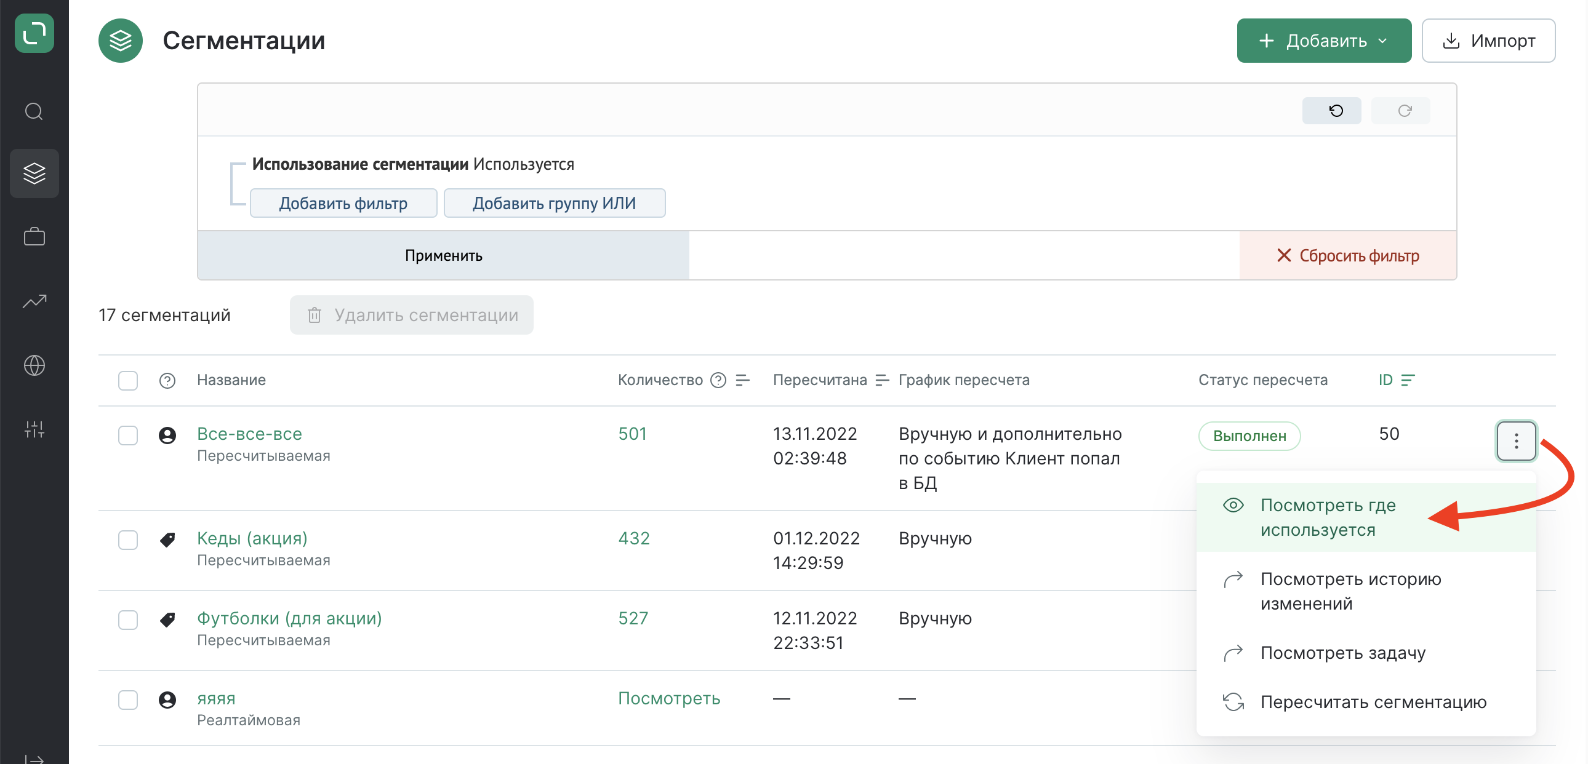Screen dimensions: 1588x764
Task: Sort by the Пересчитана column sort icon
Action: [x=882, y=380]
